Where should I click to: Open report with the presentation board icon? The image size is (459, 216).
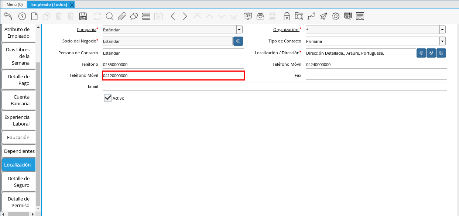248,16
